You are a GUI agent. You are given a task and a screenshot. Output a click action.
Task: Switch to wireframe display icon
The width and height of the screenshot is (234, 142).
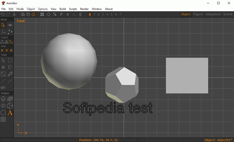click(23, 14)
